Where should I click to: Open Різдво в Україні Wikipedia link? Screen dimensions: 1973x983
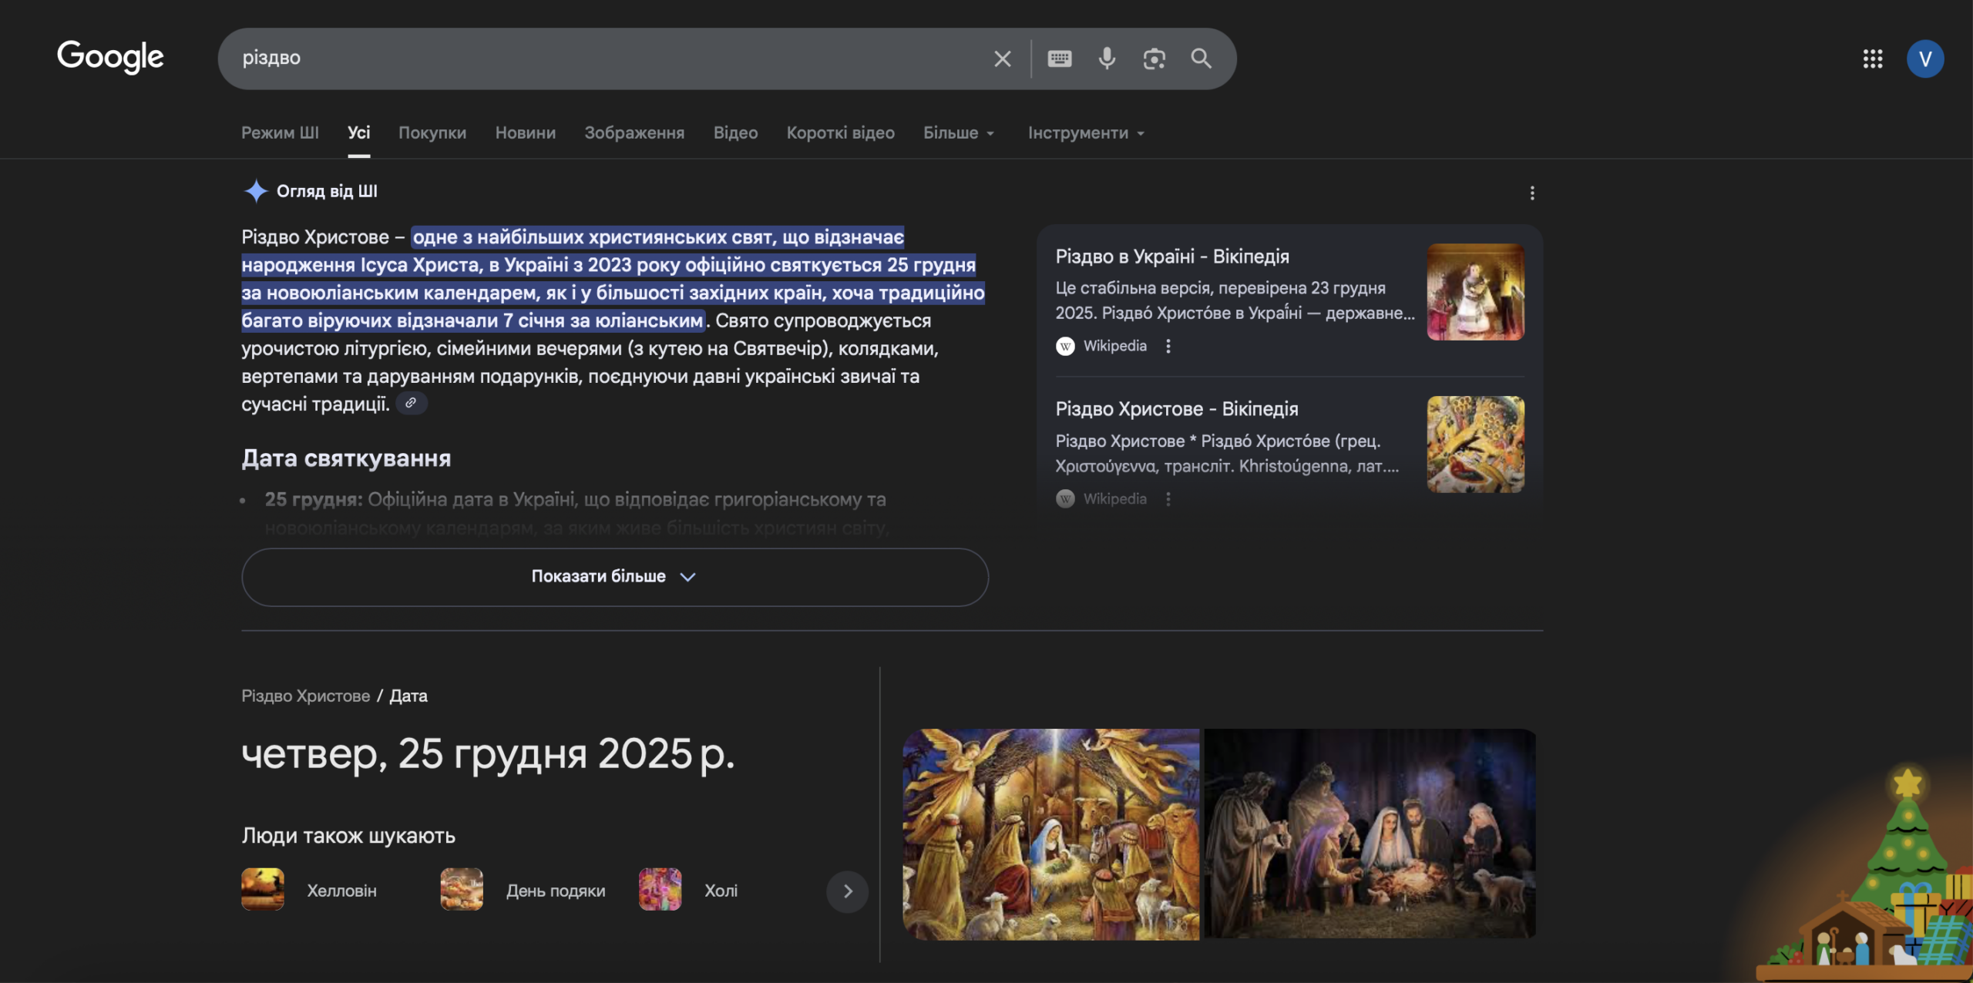pyautogui.click(x=1171, y=257)
